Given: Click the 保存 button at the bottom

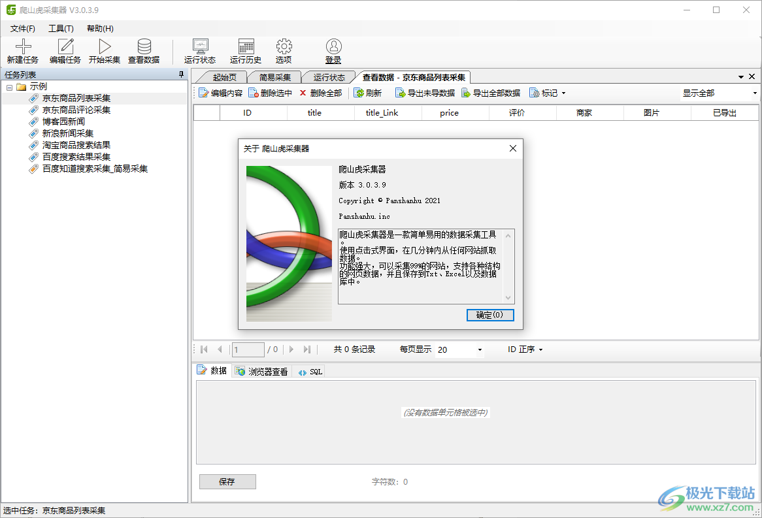Looking at the screenshot, I should click(x=227, y=481).
